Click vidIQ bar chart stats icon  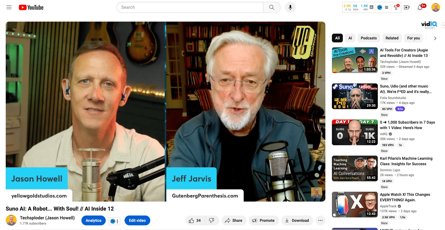click(372, 7)
